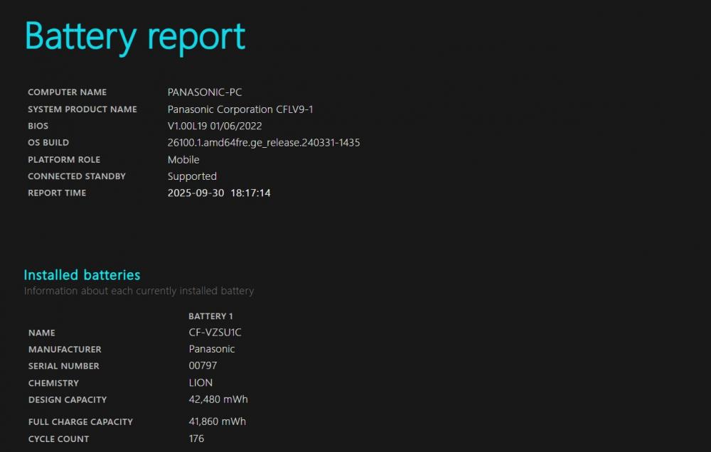This screenshot has width=711, height=452.
Task: Click battery name 'CF-VZSU1C'
Action: [215, 333]
